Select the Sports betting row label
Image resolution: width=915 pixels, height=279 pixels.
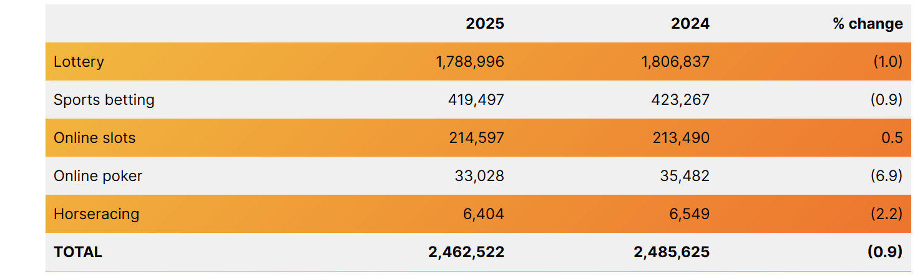click(x=104, y=100)
